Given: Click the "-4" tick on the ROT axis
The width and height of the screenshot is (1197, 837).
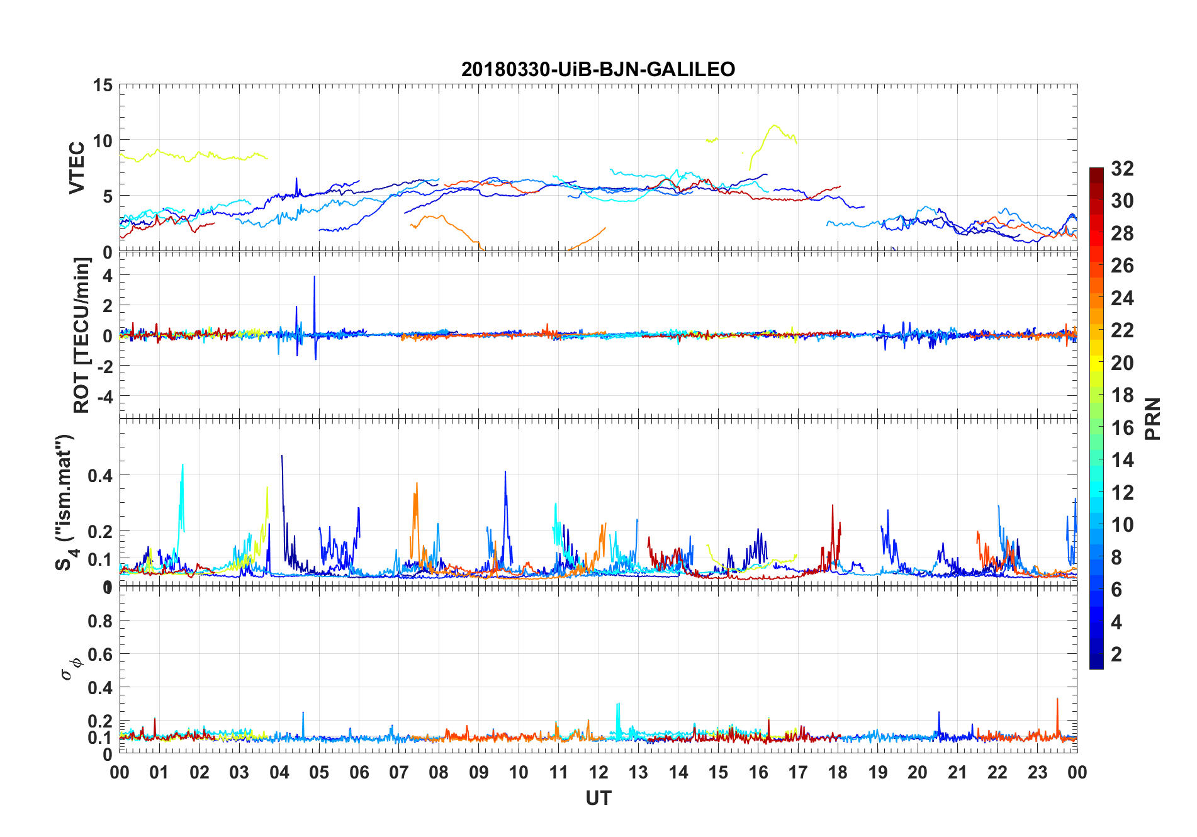Looking at the screenshot, I should point(104,396).
